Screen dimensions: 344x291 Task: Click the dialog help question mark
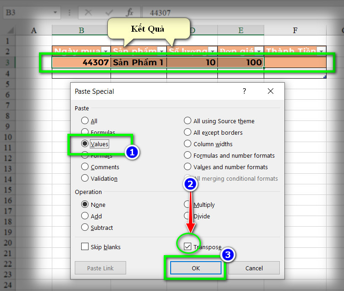point(244,91)
